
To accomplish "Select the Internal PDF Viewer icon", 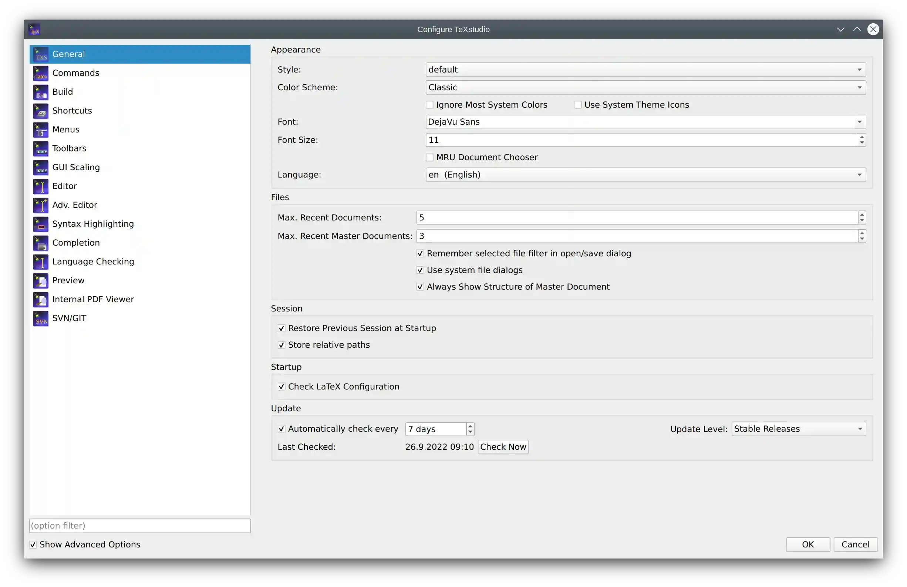I will coord(40,299).
